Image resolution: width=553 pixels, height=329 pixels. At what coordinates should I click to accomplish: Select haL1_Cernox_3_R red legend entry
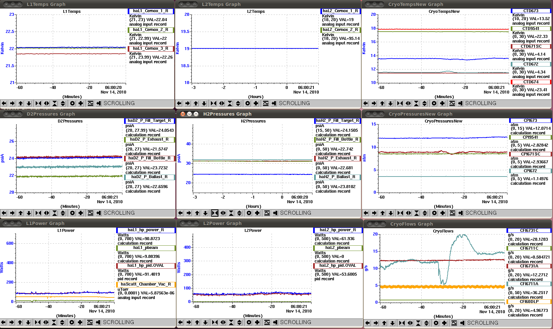point(151,49)
